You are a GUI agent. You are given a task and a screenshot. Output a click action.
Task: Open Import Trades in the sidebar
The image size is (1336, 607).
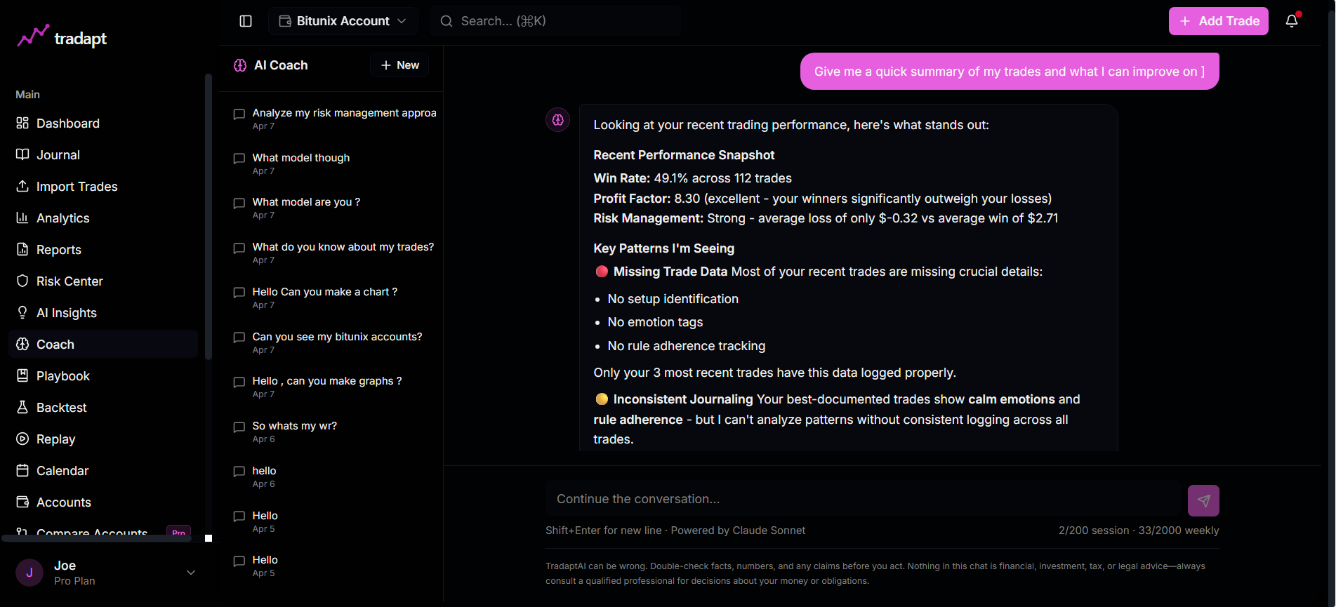[77, 187]
